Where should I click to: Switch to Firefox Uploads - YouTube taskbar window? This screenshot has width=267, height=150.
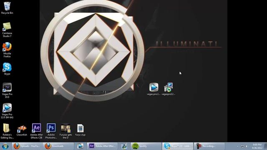(x=27, y=146)
